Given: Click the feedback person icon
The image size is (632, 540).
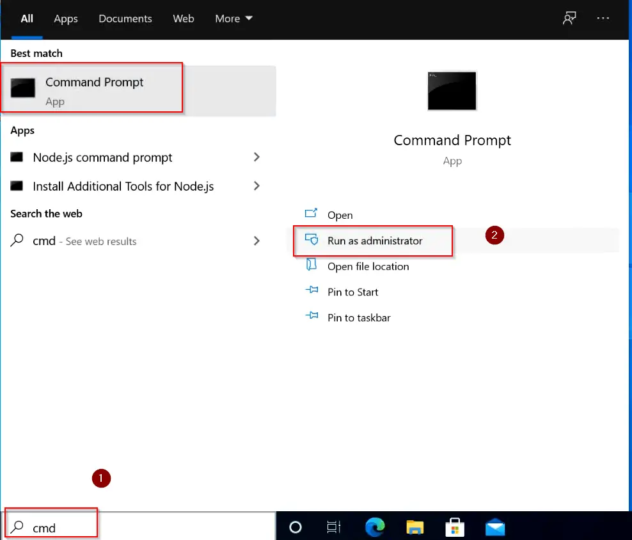Looking at the screenshot, I should click(x=569, y=18).
